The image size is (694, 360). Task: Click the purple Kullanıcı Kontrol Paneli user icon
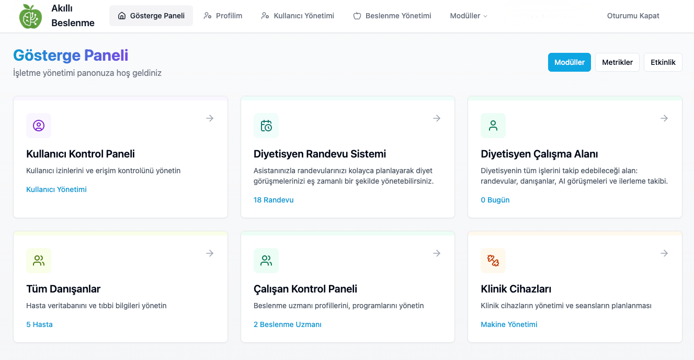coord(39,126)
